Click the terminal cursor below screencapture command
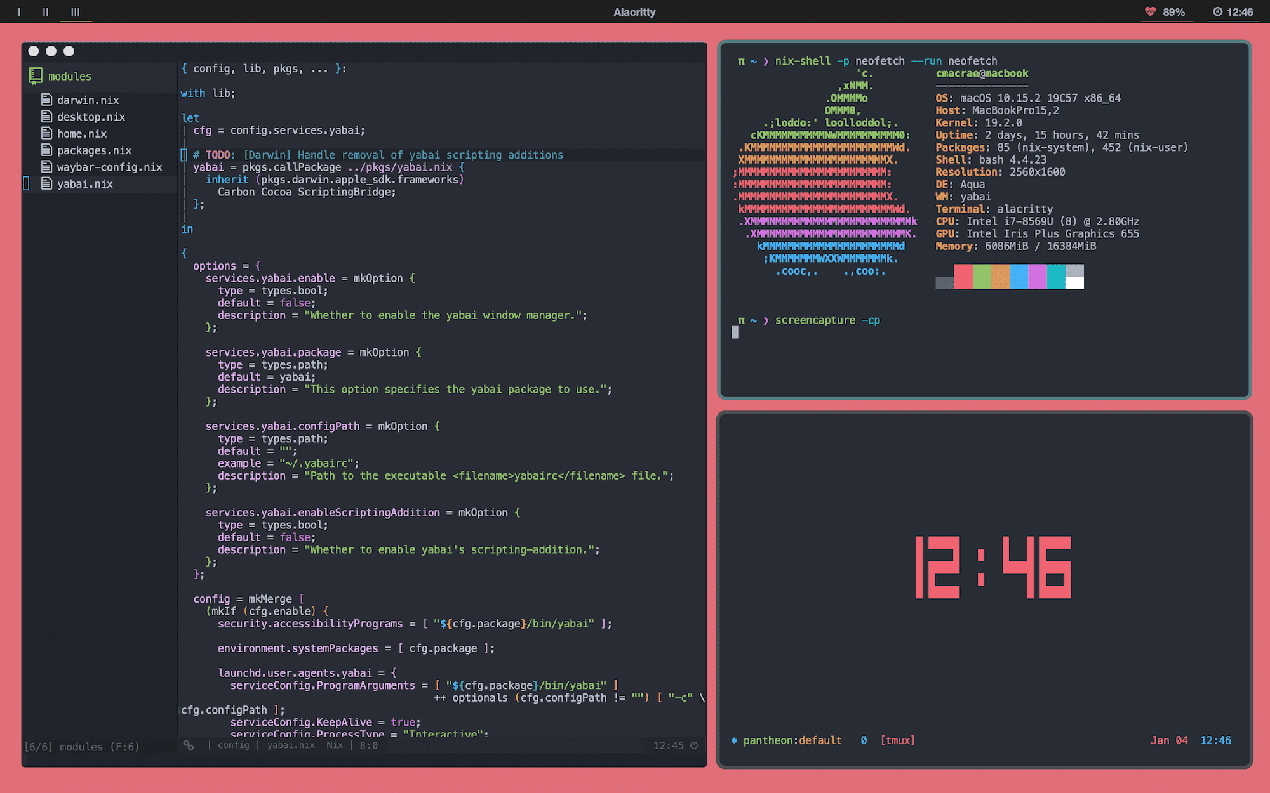 coord(735,332)
